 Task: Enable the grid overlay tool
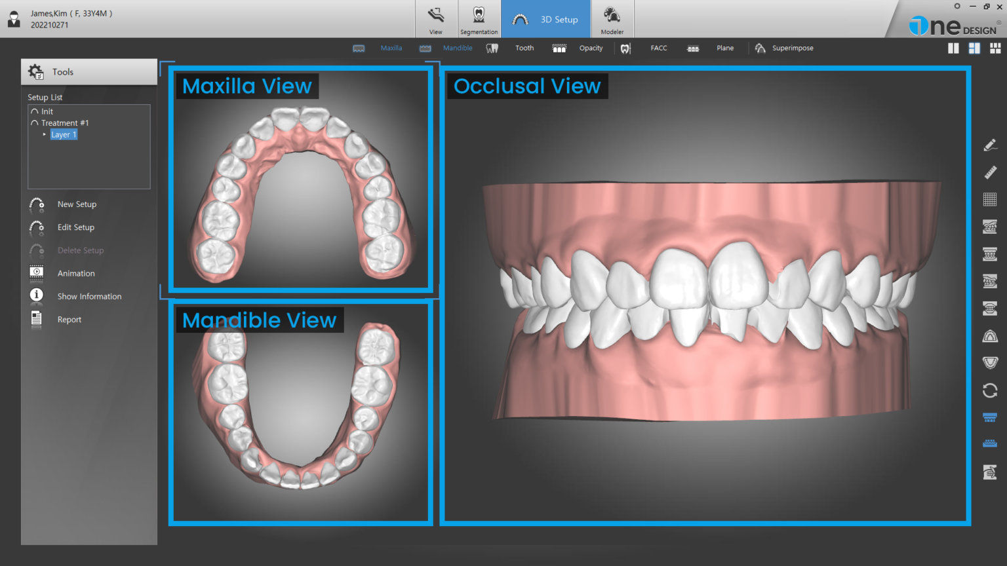[x=990, y=200]
